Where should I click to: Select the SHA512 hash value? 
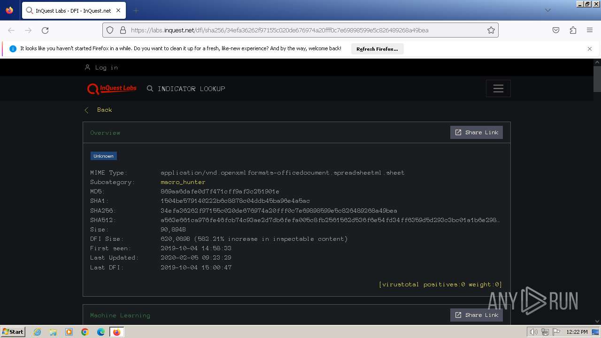[331, 220]
